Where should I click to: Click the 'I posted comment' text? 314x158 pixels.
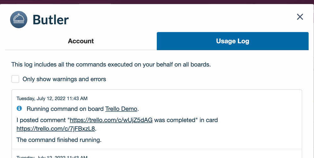click(x=41, y=120)
